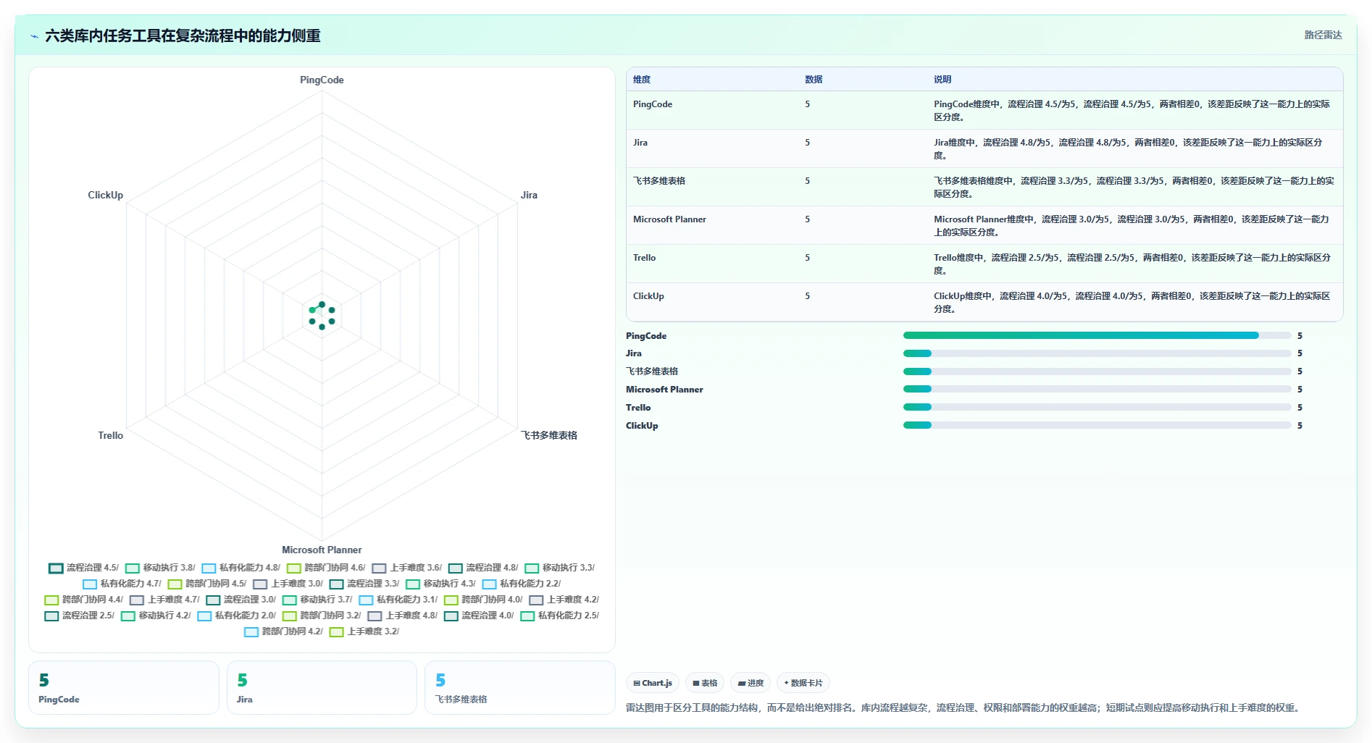Toggle legend series 移动执行 4.2/
The width and height of the screenshot is (1372, 743).
(156, 616)
